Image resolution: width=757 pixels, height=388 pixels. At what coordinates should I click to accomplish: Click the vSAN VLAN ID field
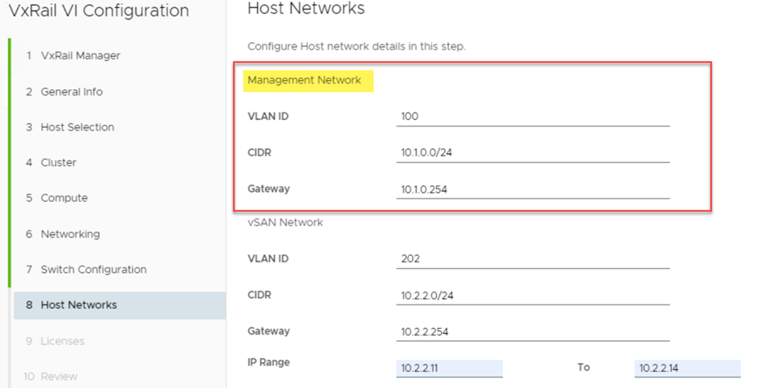[x=532, y=259]
